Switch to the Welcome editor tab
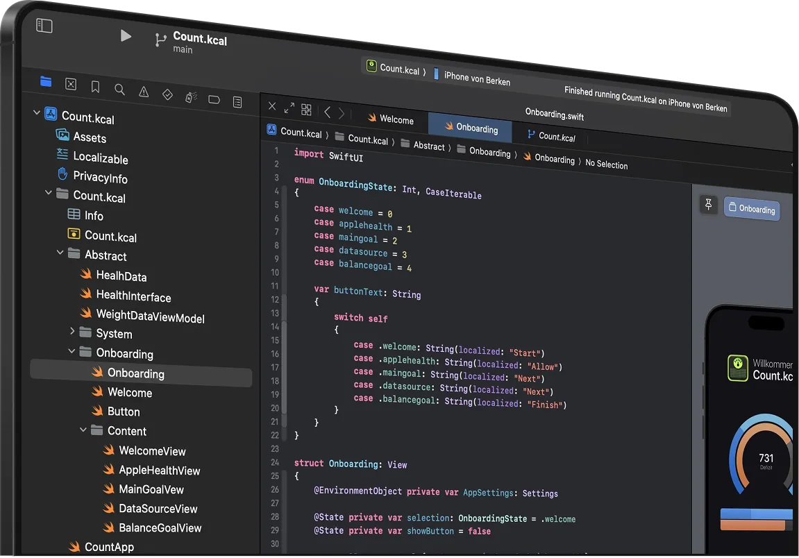Viewport: 799px width, 558px height. pyautogui.click(x=390, y=119)
